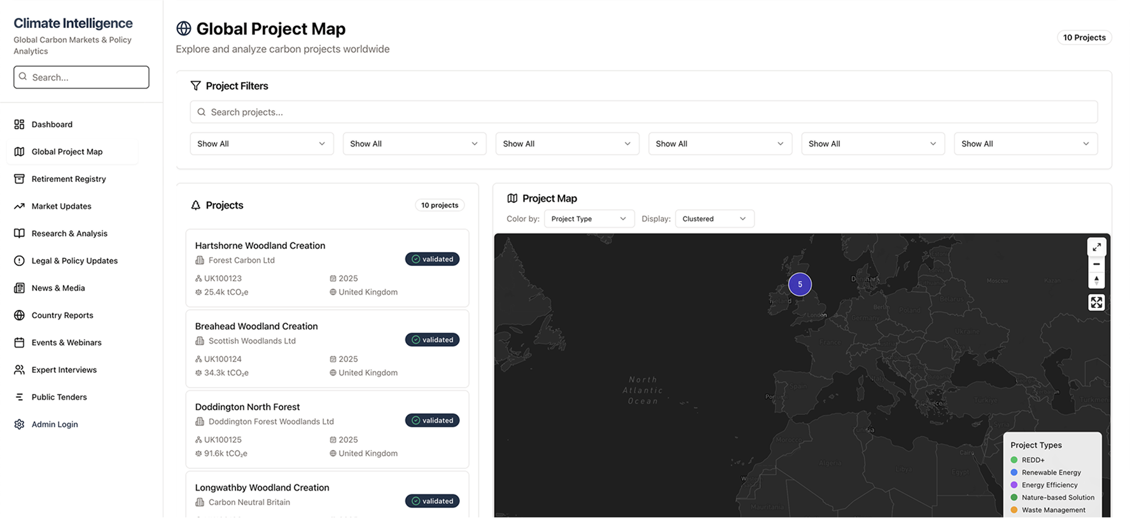This screenshot has width=1130, height=518.
Task: Click the map icon beside Project Map heading
Action: click(x=512, y=199)
